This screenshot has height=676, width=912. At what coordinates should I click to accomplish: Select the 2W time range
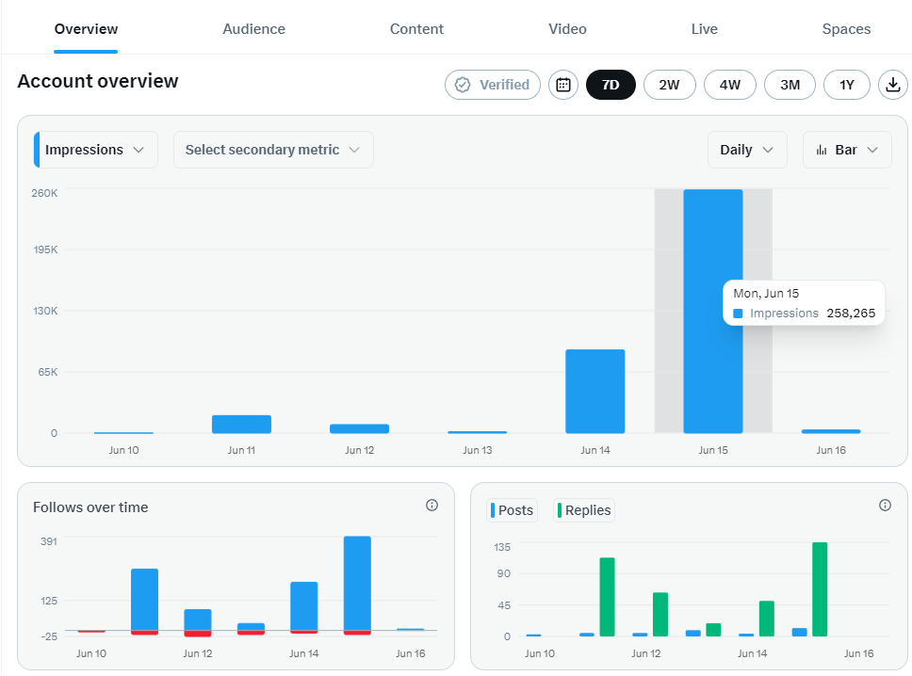click(670, 85)
